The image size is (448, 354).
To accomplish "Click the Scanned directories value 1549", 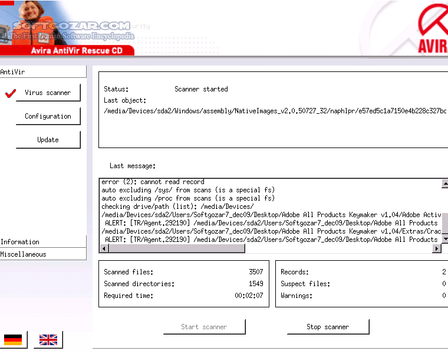I will (x=256, y=284).
